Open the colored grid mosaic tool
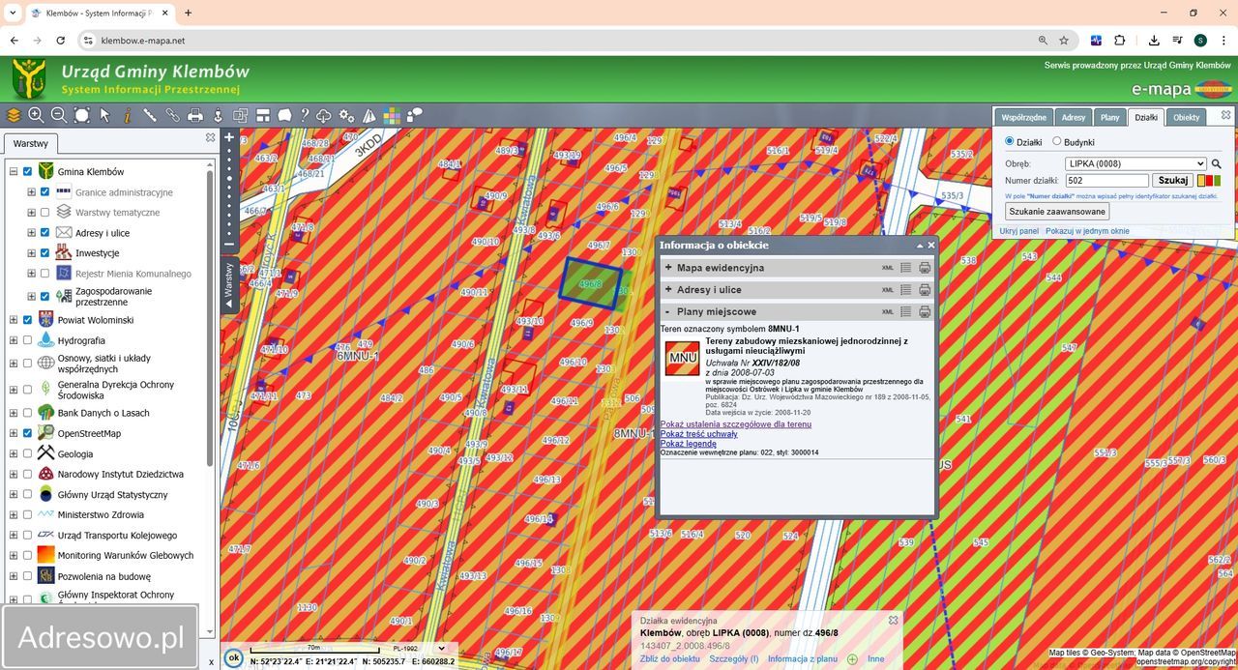The image size is (1238, 670). (392, 115)
